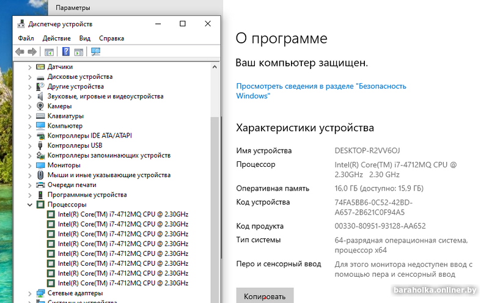The height and width of the screenshot is (303, 489).
Task: Select the Сетевые адаптеры network icon
Action: click(40, 293)
